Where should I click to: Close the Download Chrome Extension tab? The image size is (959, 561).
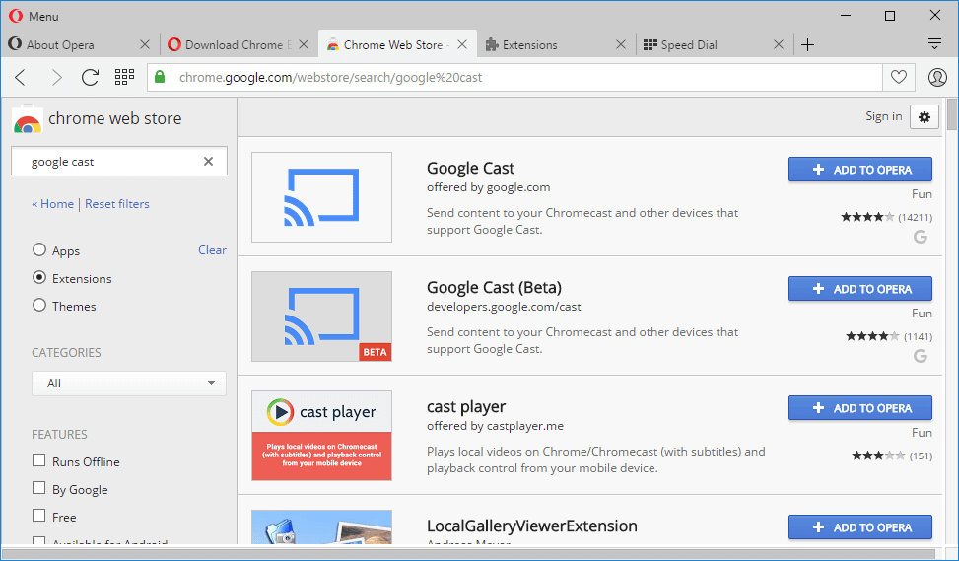pyautogui.click(x=304, y=44)
